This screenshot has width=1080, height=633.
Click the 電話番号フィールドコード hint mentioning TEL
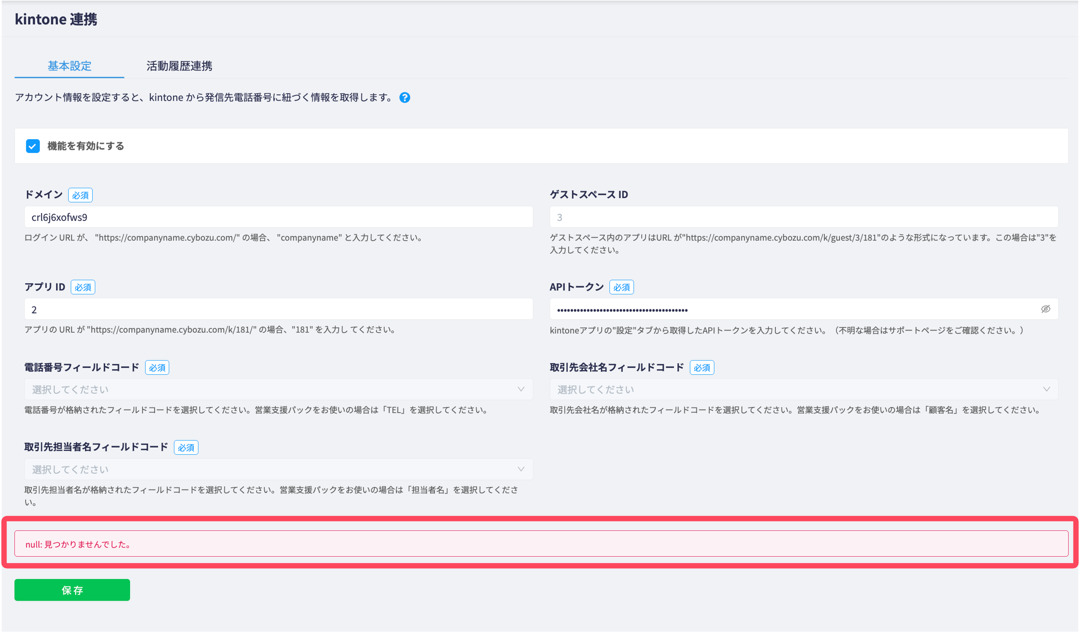click(257, 410)
